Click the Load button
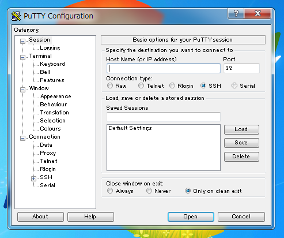 coord(241,129)
